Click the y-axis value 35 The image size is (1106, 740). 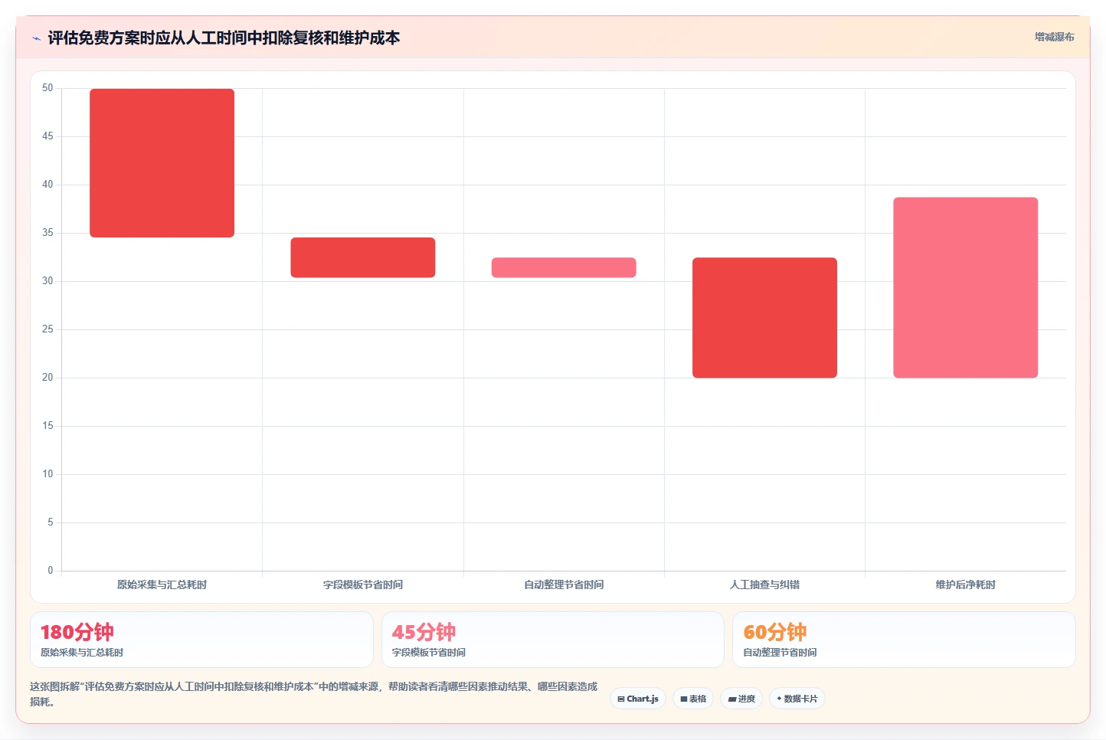tap(47, 233)
